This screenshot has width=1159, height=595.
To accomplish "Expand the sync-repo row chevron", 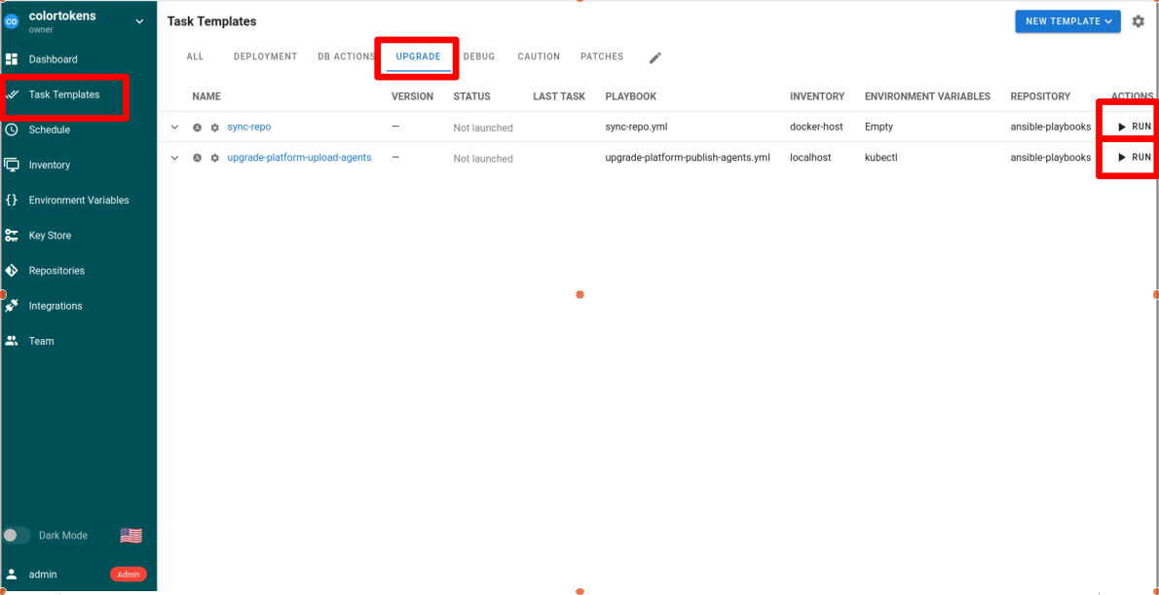I will [x=175, y=128].
